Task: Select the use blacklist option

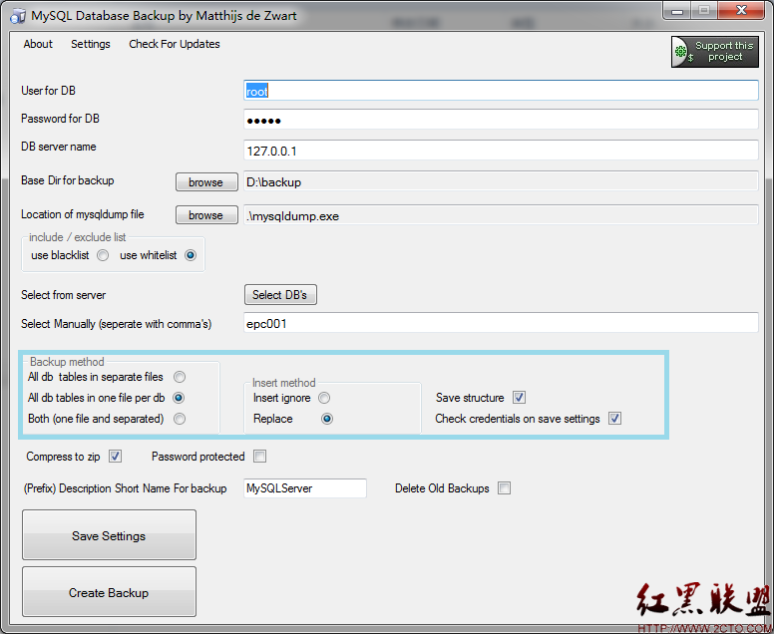Action: click(103, 255)
